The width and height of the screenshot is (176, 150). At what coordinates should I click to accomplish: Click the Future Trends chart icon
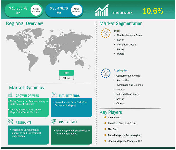(54, 95)
